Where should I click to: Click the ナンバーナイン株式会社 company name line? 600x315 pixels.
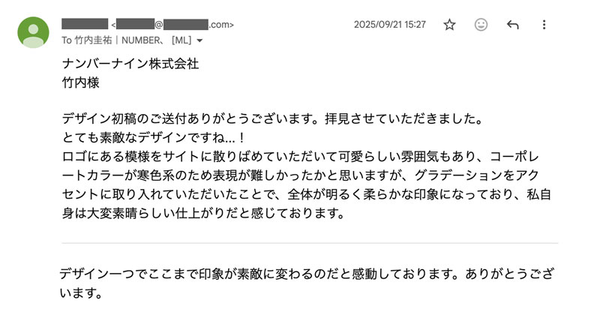point(130,64)
